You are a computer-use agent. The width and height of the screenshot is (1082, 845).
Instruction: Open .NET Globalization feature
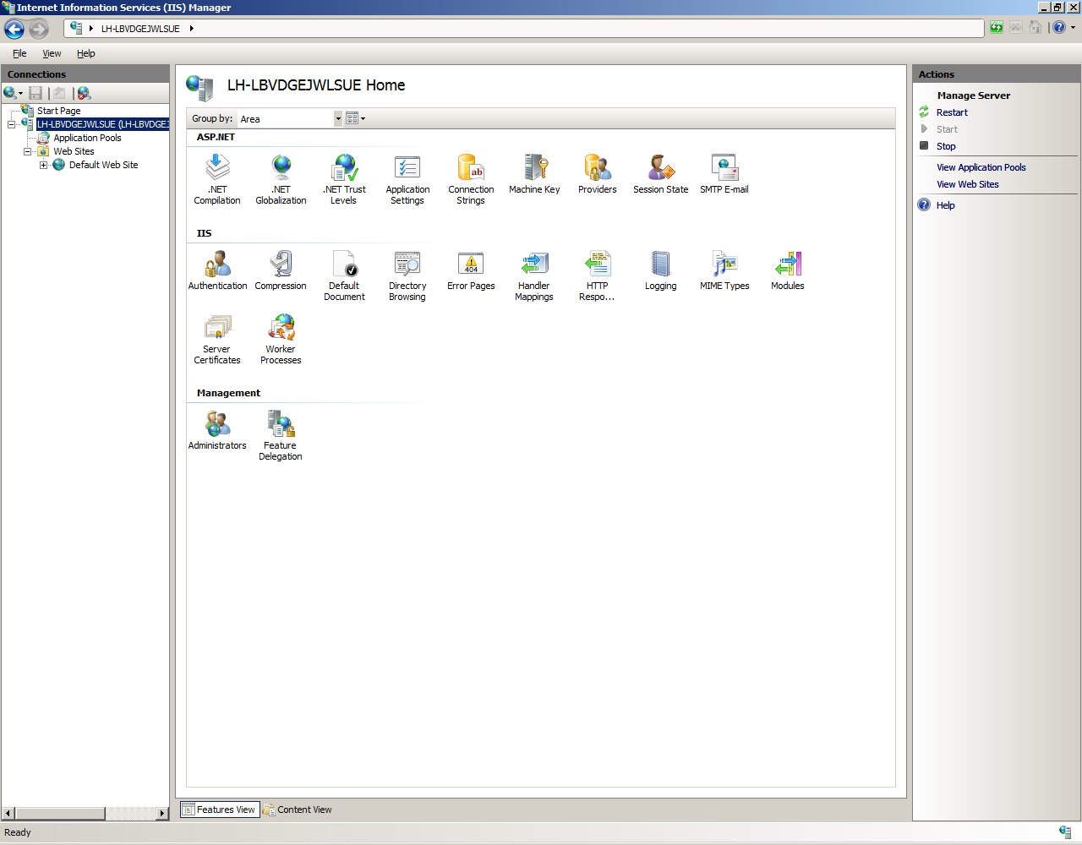281,179
